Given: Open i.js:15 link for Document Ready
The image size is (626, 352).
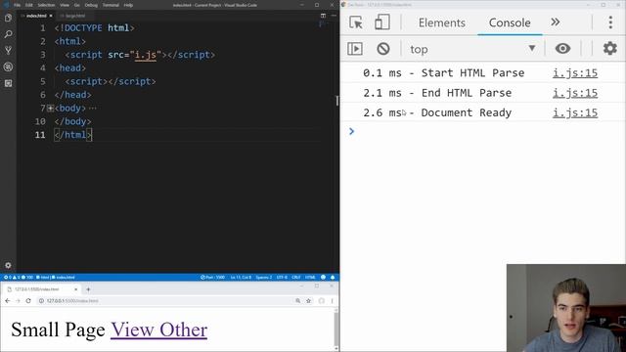Looking at the screenshot, I should [x=575, y=113].
